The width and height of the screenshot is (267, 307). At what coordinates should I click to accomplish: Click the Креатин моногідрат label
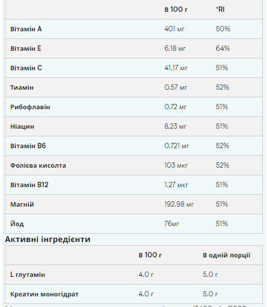44,294
